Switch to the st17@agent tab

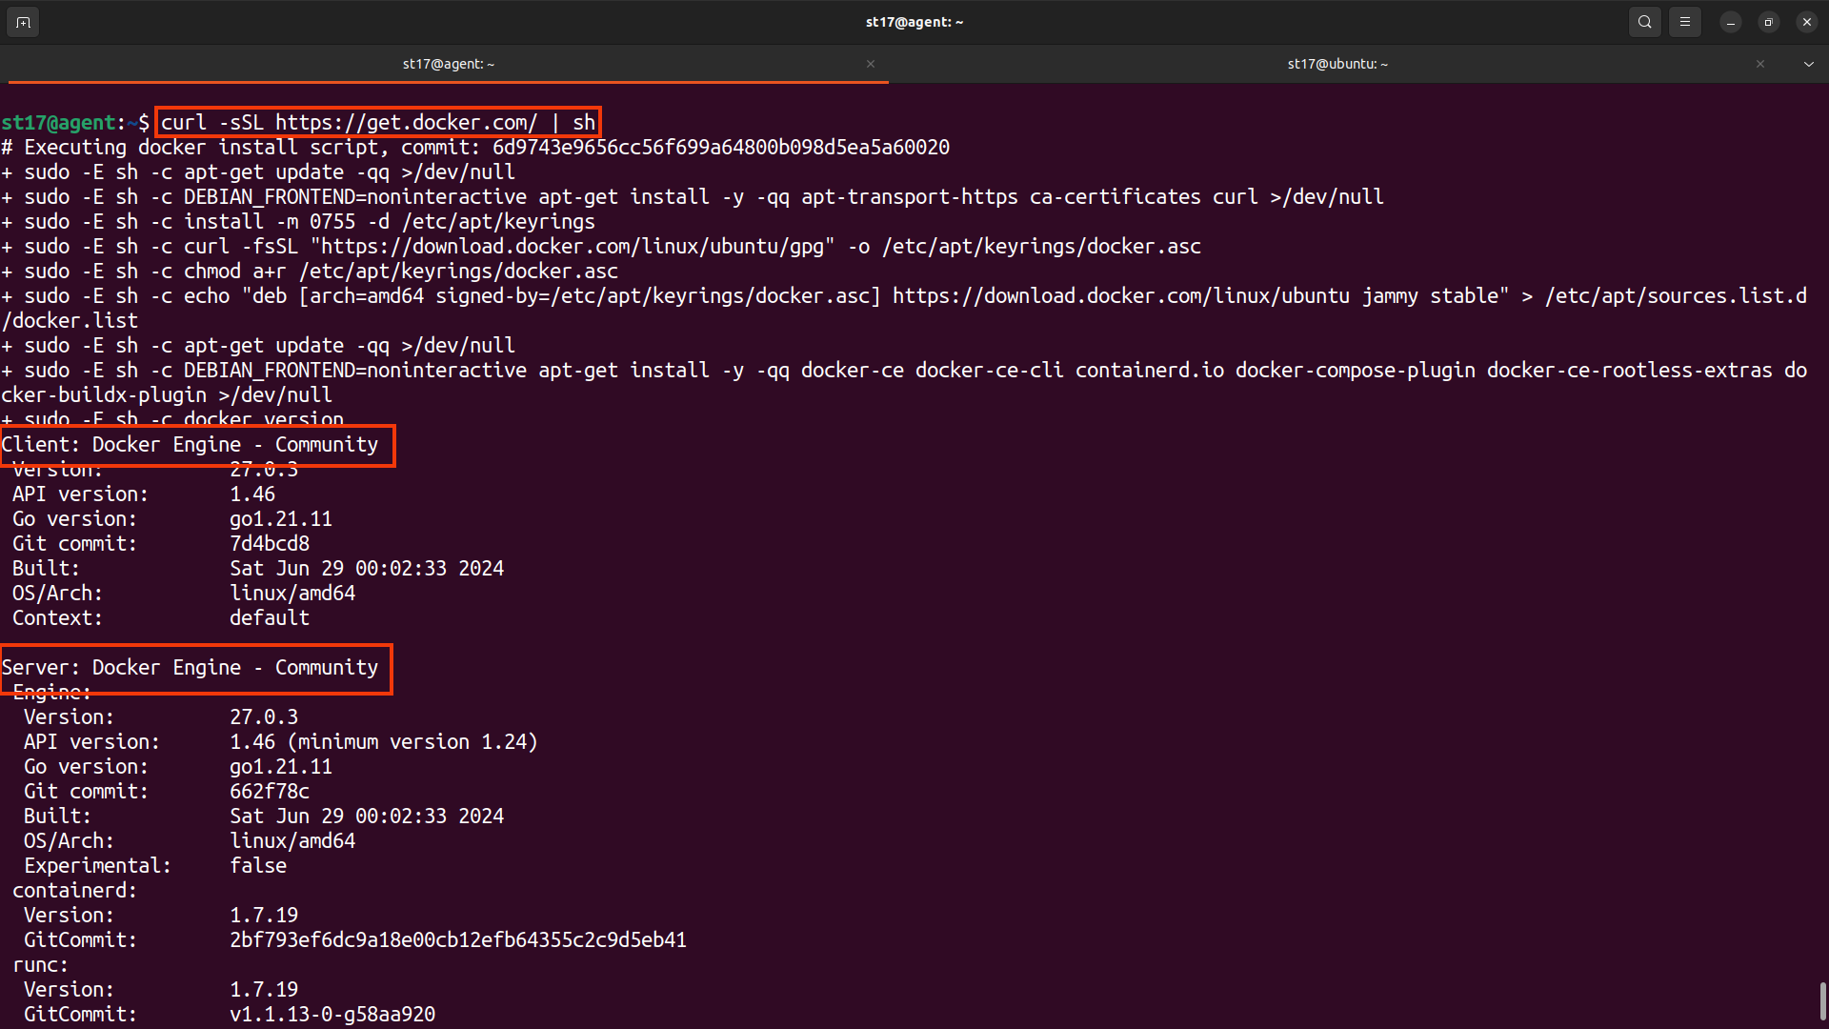pos(448,64)
